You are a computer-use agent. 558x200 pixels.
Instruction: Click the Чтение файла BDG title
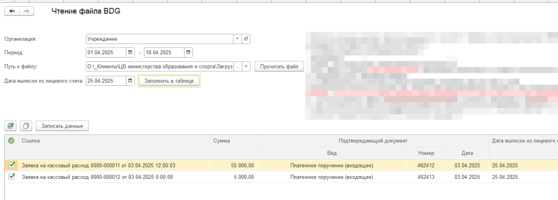pyautogui.click(x=86, y=11)
